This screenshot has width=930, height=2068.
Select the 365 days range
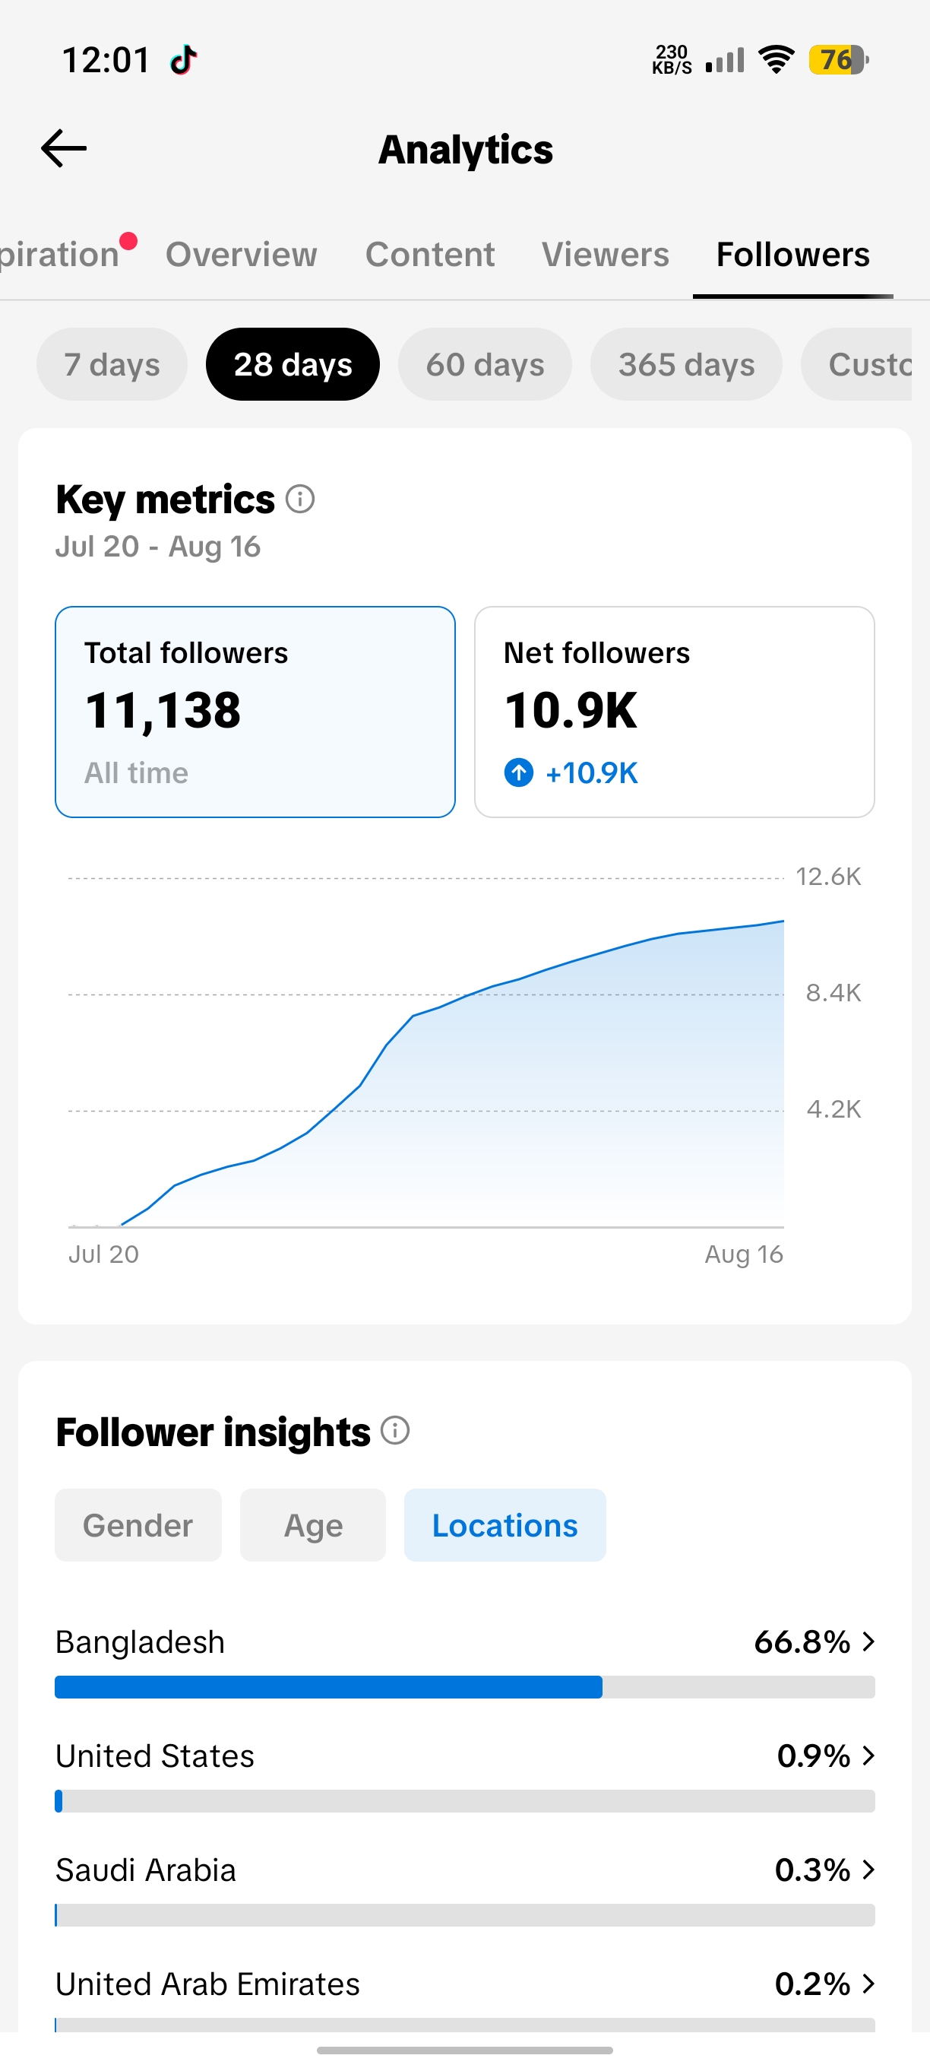(x=686, y=364)
